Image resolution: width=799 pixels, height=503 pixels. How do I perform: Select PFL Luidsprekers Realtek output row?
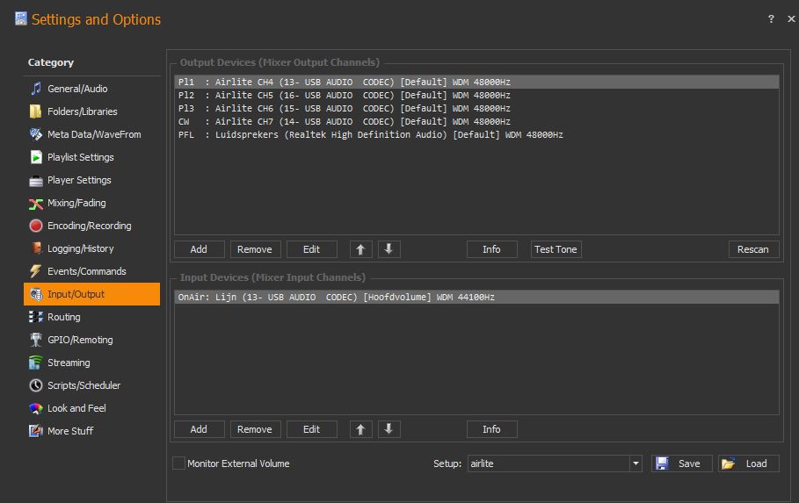point(476,135)
